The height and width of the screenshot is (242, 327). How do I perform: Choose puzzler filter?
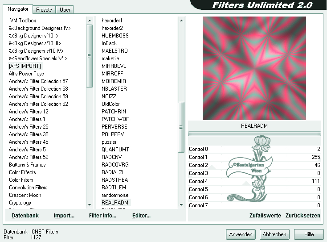[x=109, y=142]
